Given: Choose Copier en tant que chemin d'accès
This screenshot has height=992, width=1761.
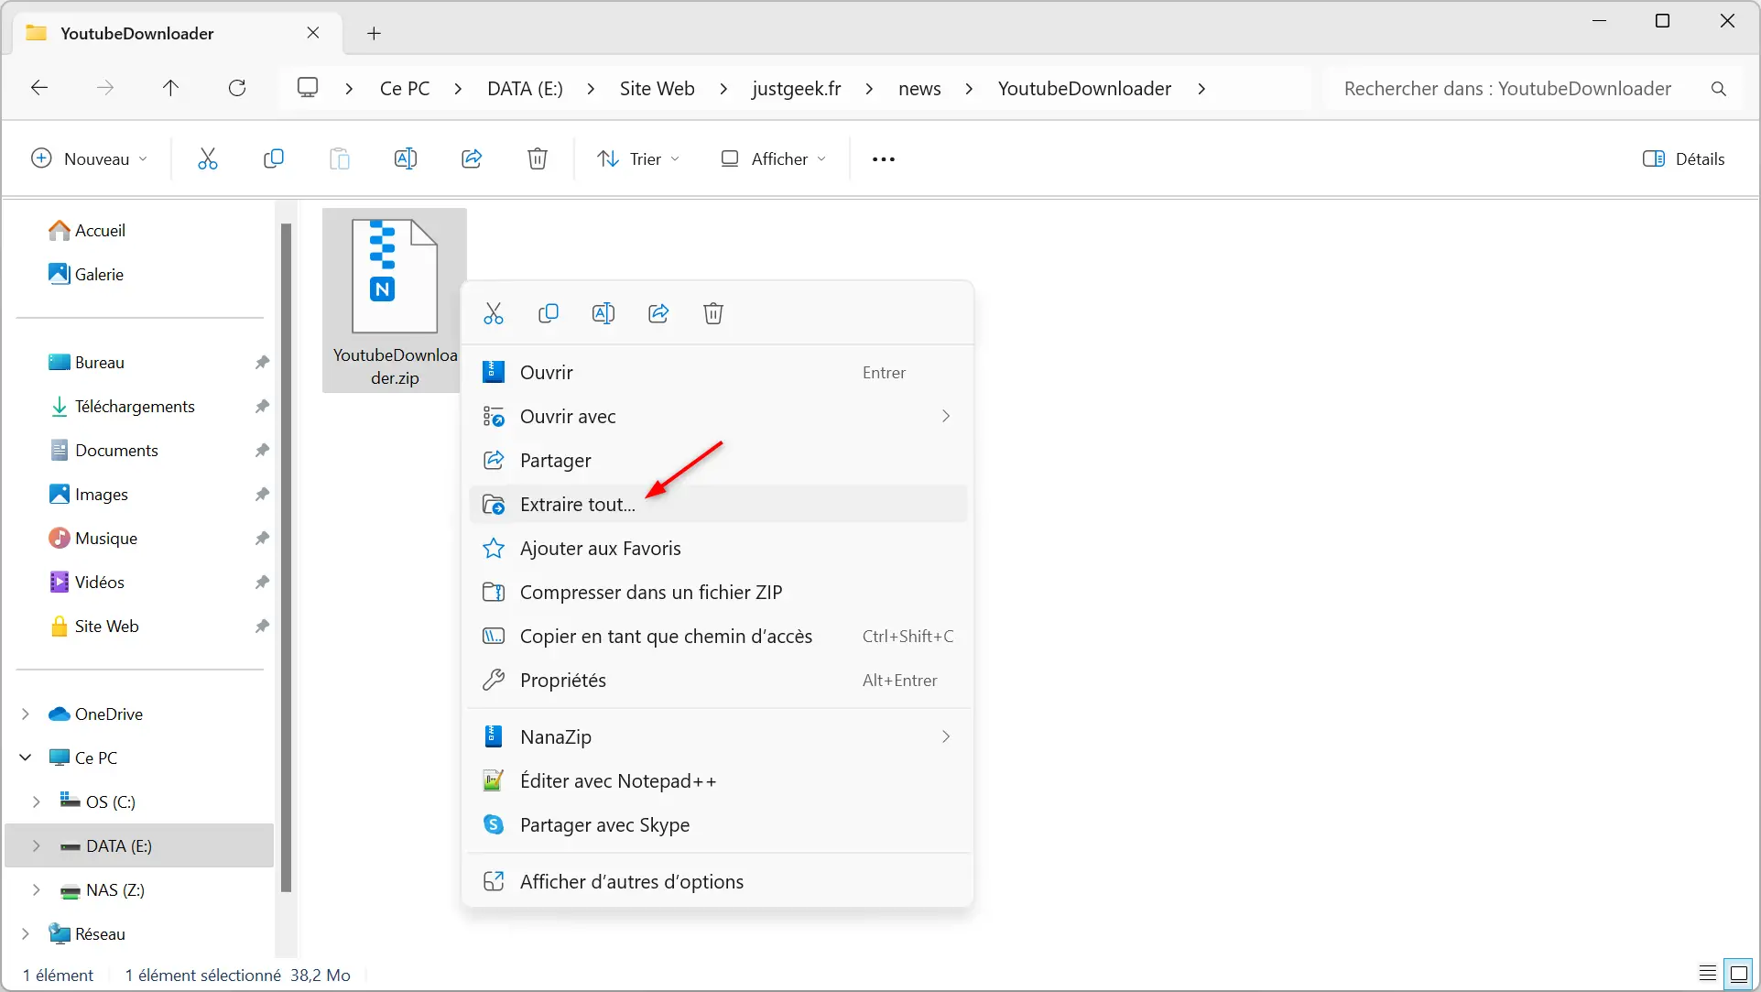Looking at the screenshot, I should pos(719,637).
